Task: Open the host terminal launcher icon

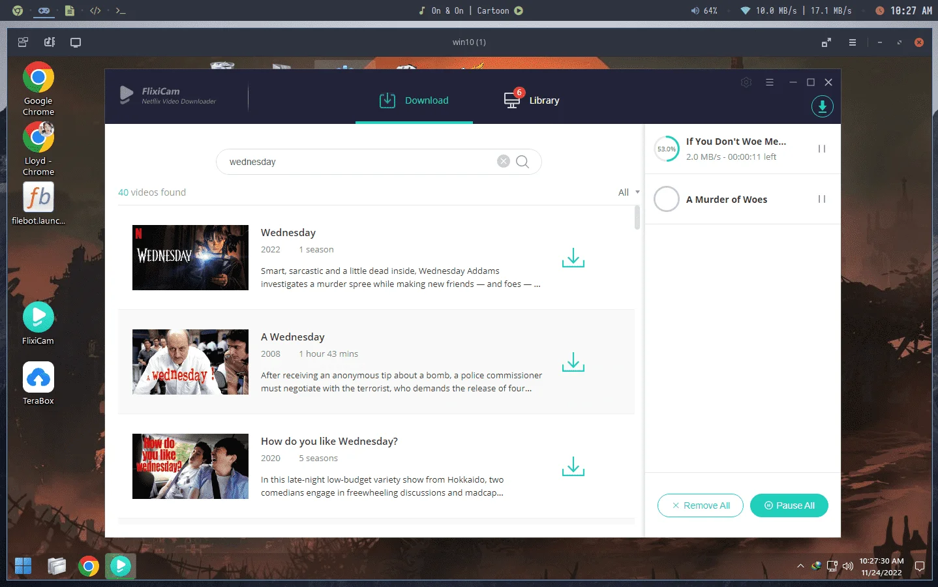Action: [x=121, y=10]
